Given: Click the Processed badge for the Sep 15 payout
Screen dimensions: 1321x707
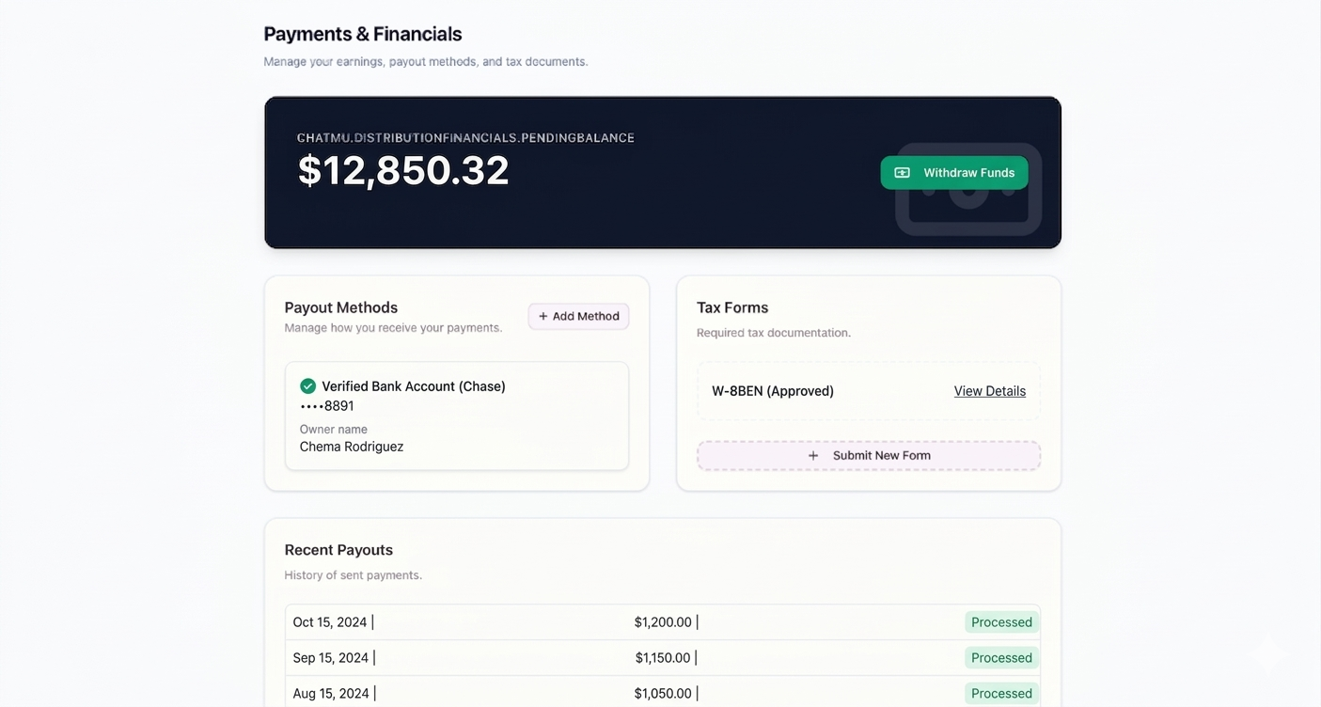Looking at the screenshot, I should 1001,657.
